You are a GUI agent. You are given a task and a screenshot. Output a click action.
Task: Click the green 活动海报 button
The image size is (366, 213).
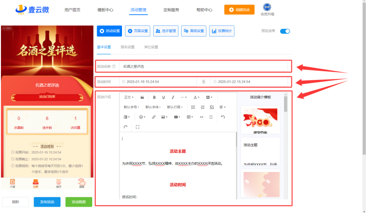[79, 202]
